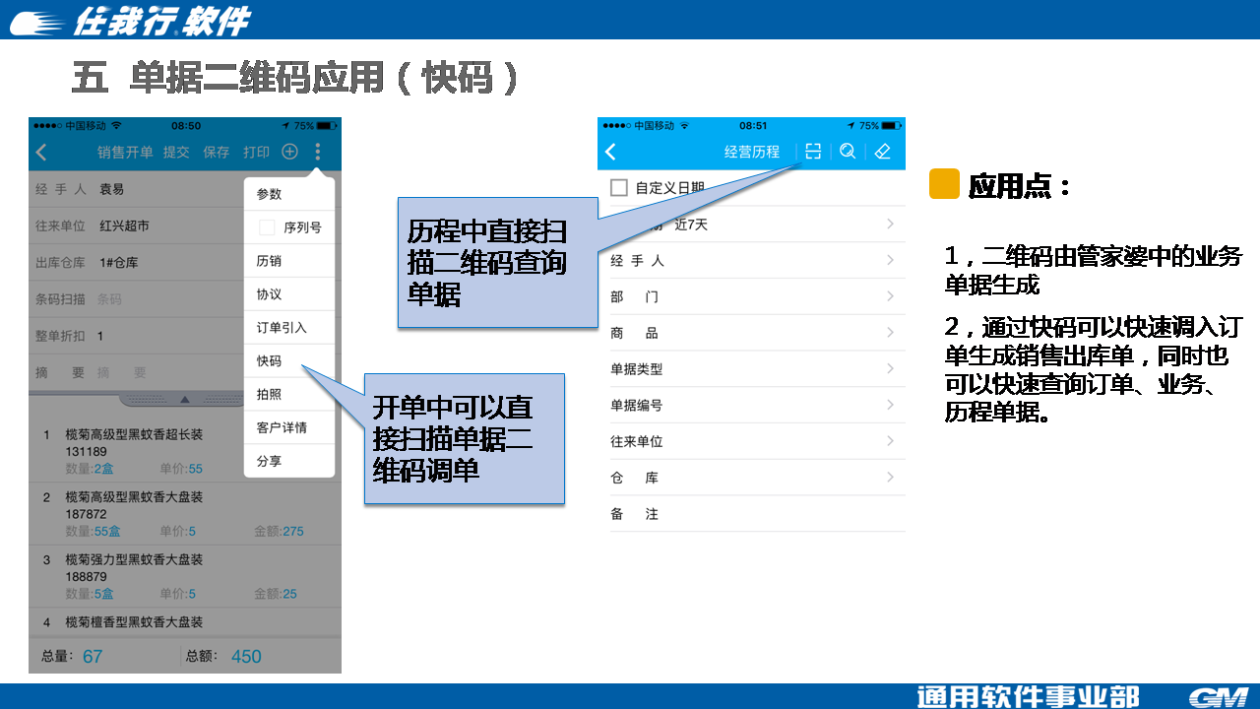Viewport: 1260px width, 709px height.
Task: Choose 订单引入 in the menu
Action: coord(282,328)
